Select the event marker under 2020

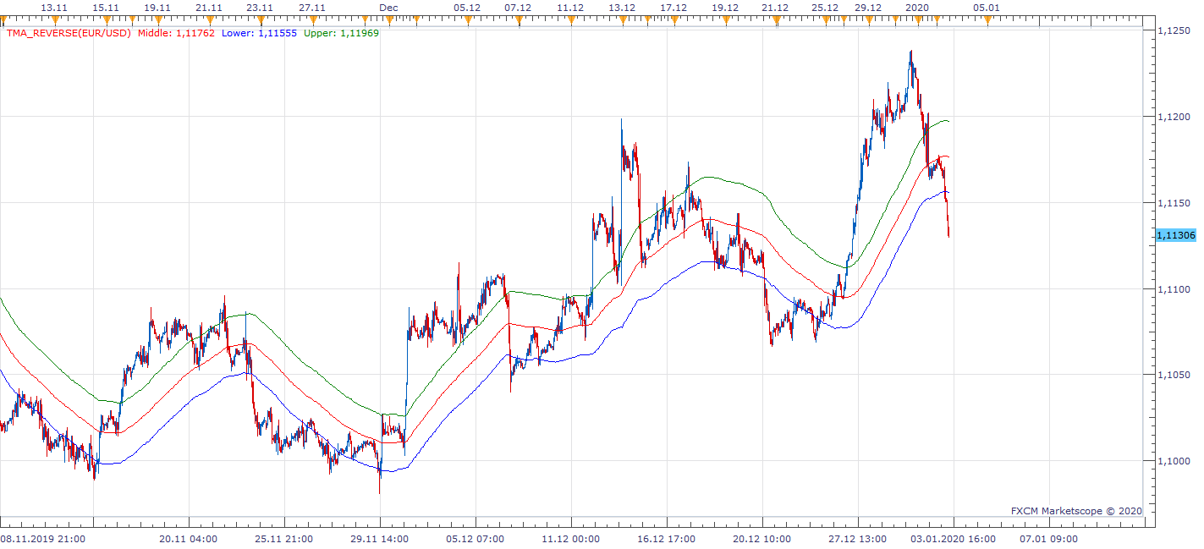[x=918, y=19]
